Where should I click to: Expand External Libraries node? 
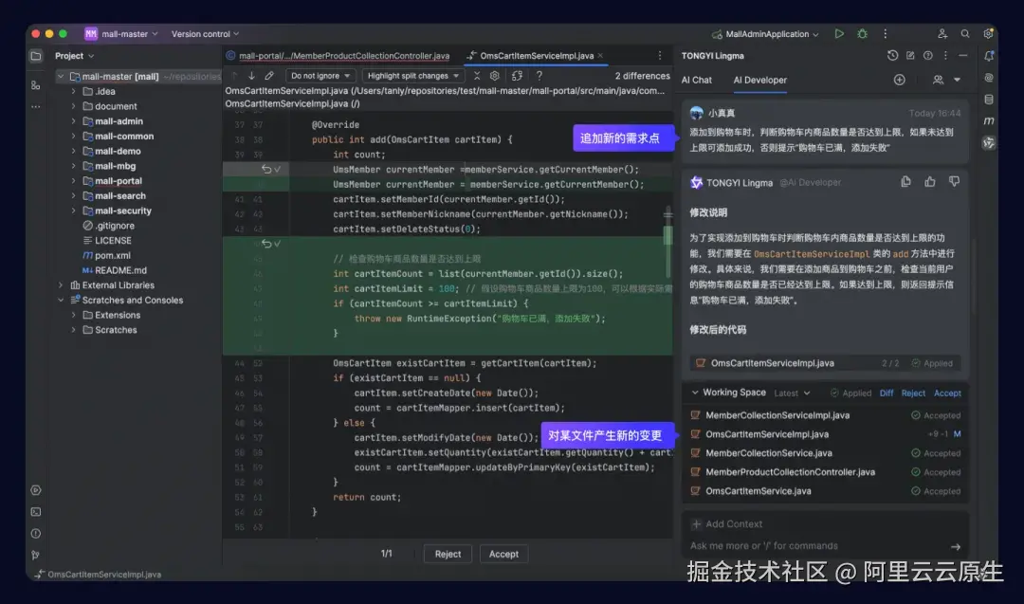coord(61,285)
